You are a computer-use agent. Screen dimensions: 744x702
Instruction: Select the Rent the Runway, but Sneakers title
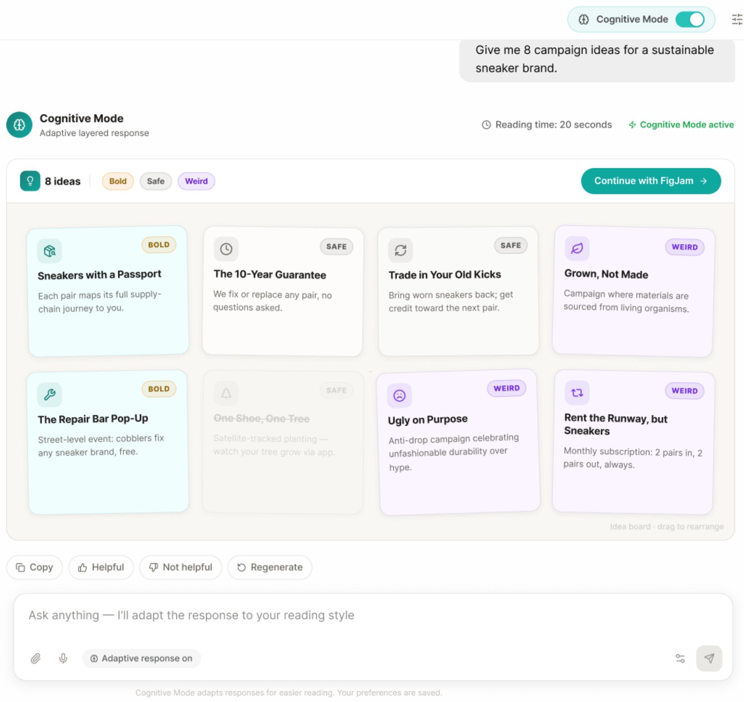coord(616,424)
